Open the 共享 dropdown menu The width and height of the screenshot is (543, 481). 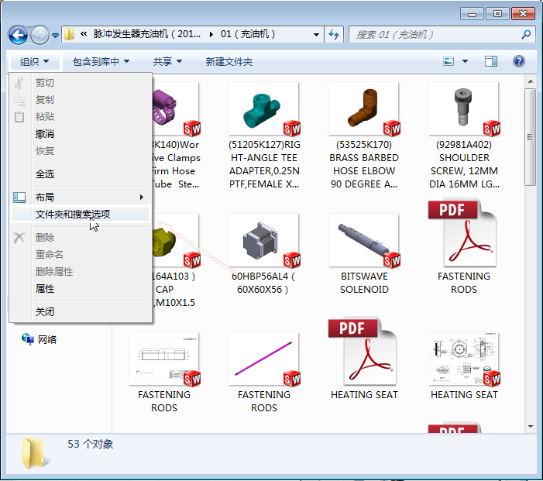click(167, 61)
